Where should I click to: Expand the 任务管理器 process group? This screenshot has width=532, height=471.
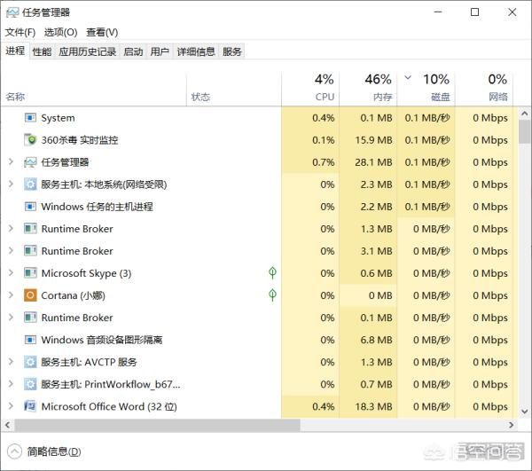click(11, 162)
